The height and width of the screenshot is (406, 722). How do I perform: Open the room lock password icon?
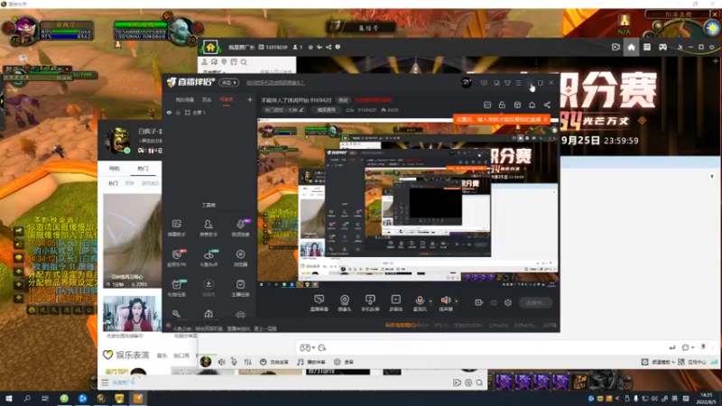[x=502, y=105]
